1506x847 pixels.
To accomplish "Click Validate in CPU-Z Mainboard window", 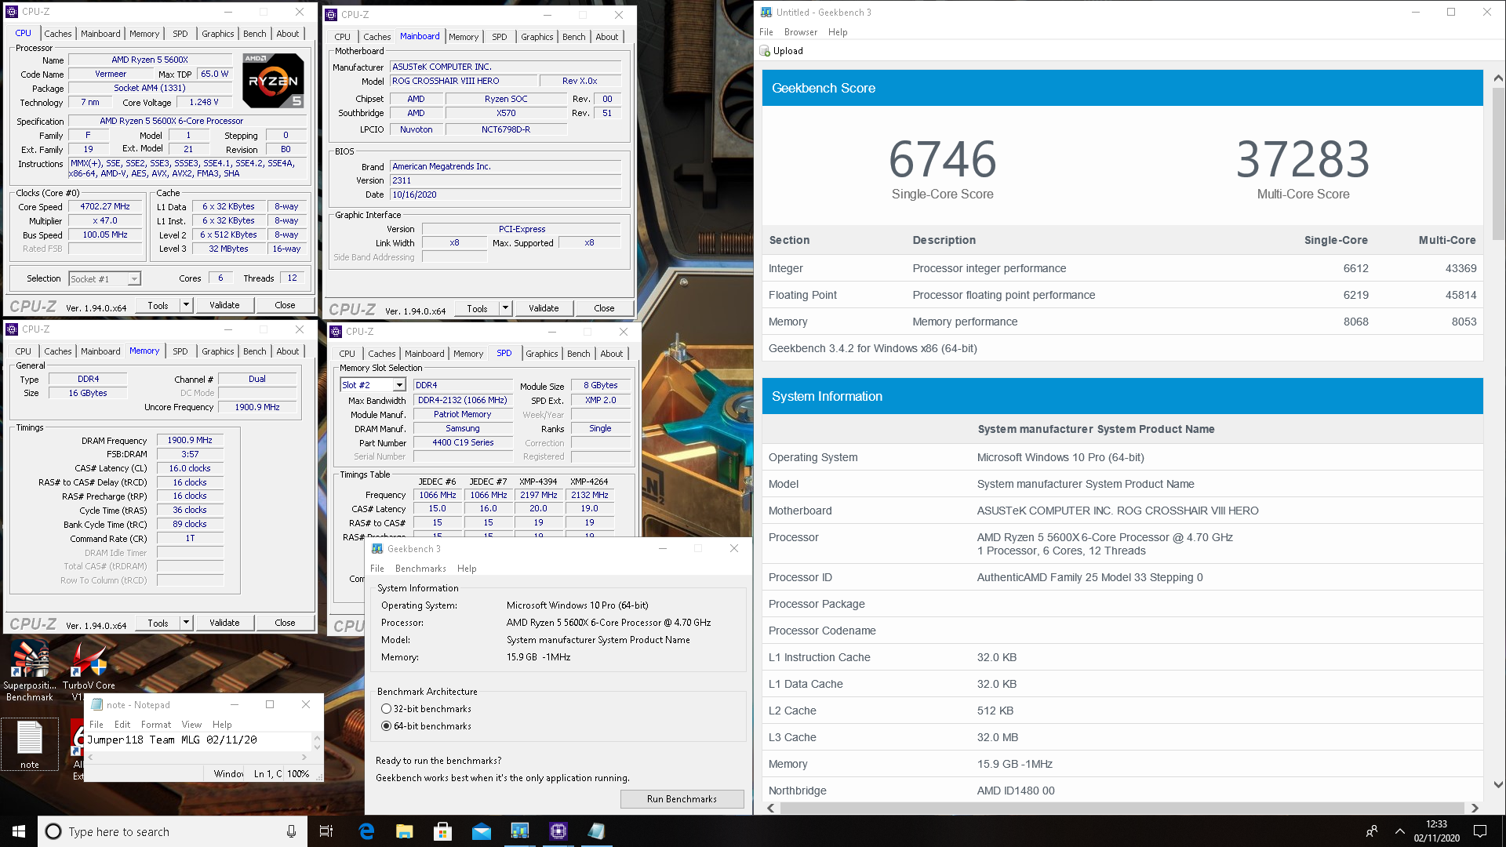I will (x=544, y=308).
